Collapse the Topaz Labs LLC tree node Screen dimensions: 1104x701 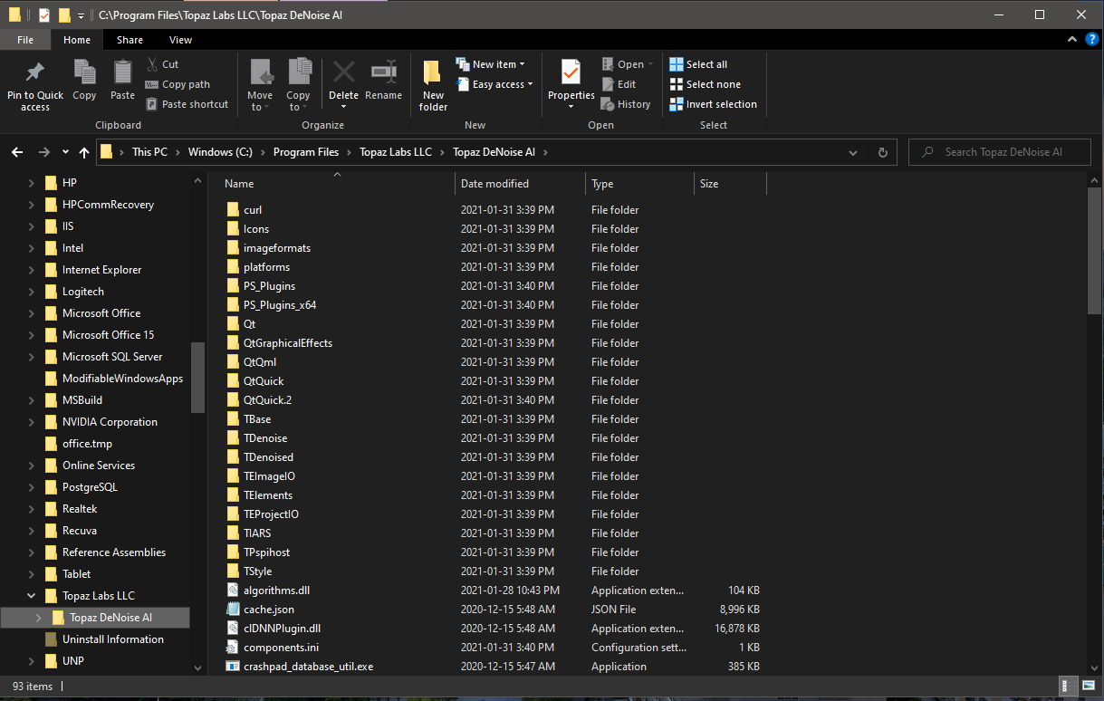[x=31, y=596]
